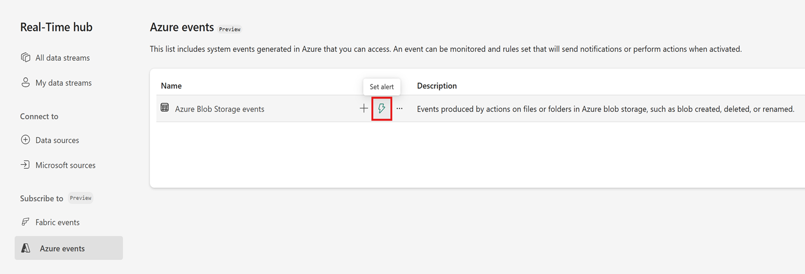Click the Azure Blob Storage events row icon
This screenshot has height=274, width=805.
click(x=165, y=108)
